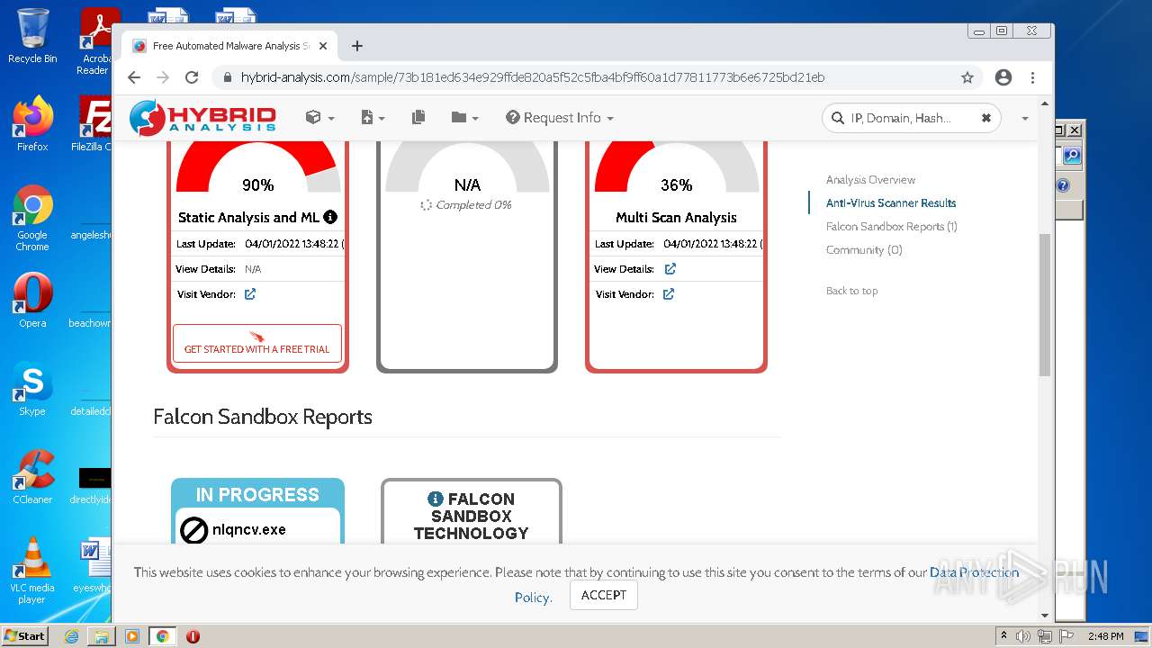Image resolution: width=1152 pixels, height=648 pixels.
Task: Open View Details link for Multi Scan Analysis
Action: (670, 269)
